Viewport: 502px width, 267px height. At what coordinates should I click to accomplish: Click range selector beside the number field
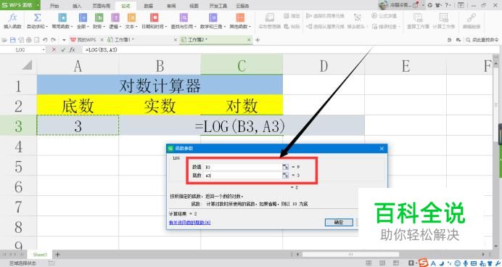(x=285, y=167)
